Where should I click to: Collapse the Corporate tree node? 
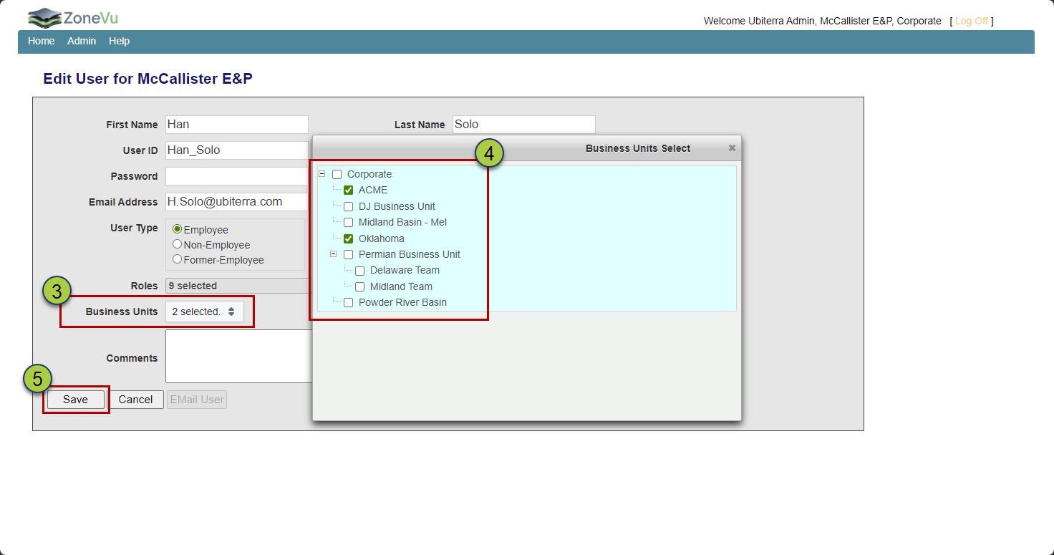click(322, 174)
